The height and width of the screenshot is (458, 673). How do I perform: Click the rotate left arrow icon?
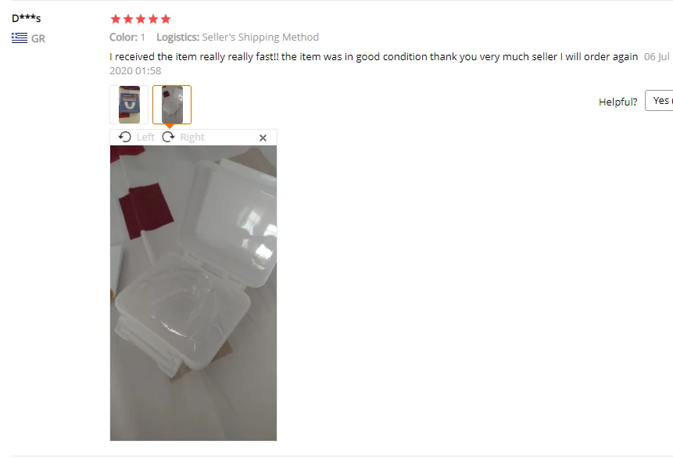tap(124, 137)
